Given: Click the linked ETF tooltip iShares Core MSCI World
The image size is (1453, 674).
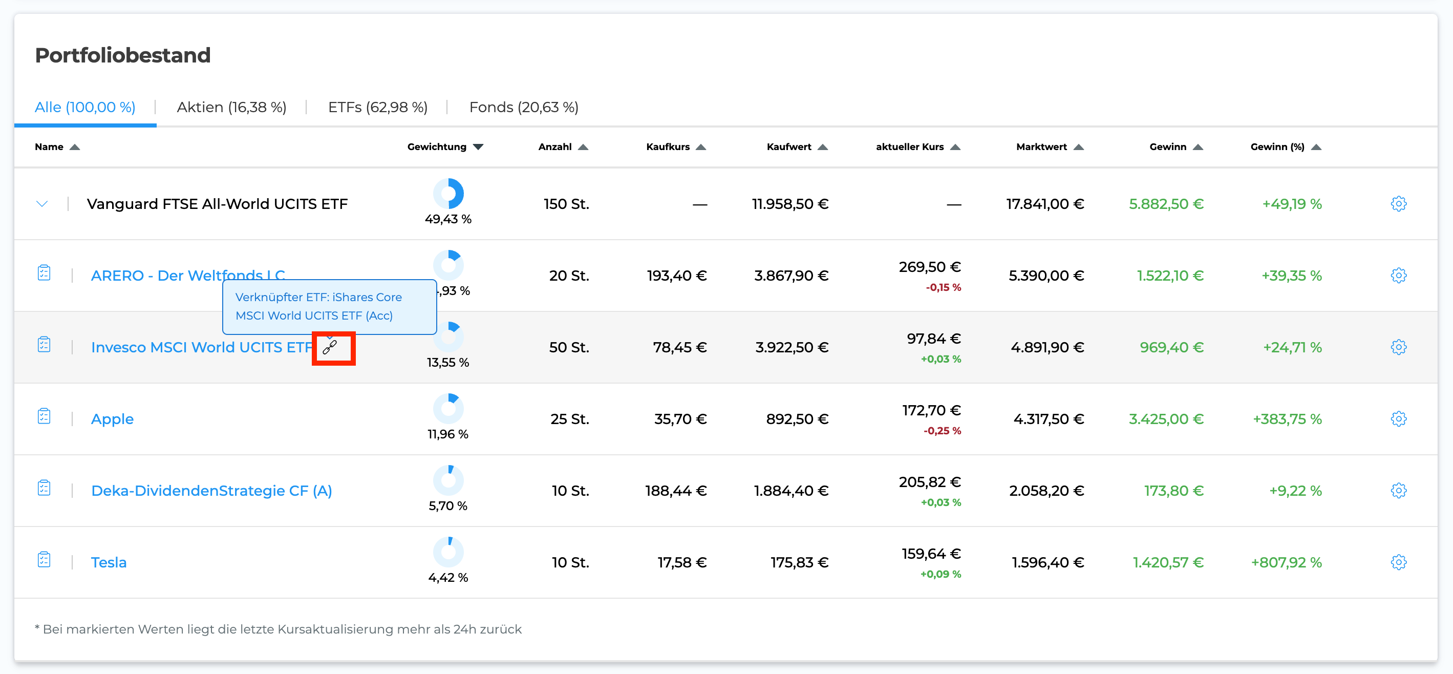Looking at the screenshot, I should pyautogui.click(x=330, y=306).
